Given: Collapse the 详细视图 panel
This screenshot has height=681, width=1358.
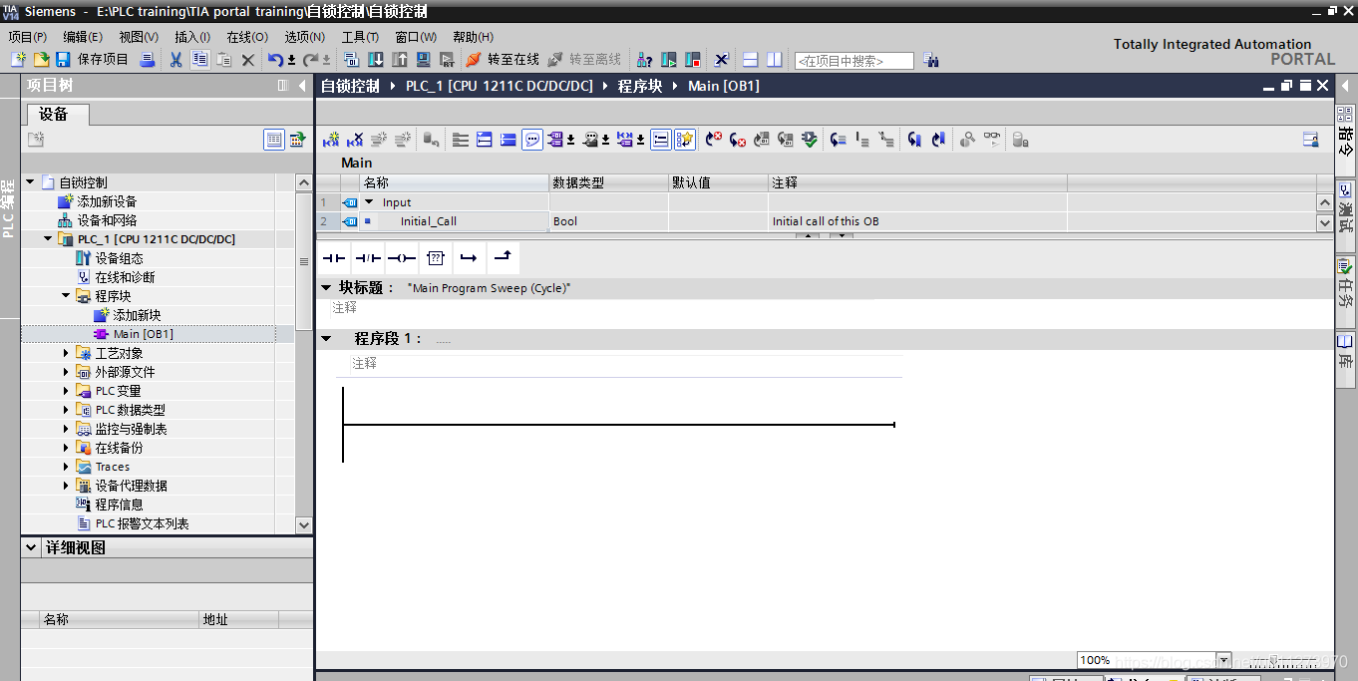Looking at the screenshot, I should pyautogui.click(x=32, y=548).
